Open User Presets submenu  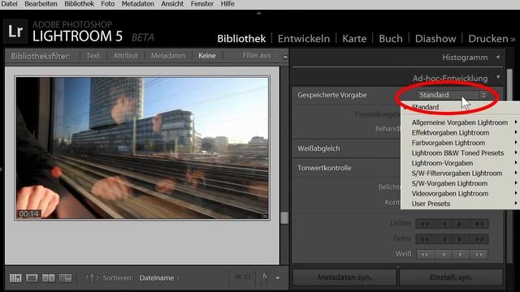pyautogui.click(x=461, y=204)
